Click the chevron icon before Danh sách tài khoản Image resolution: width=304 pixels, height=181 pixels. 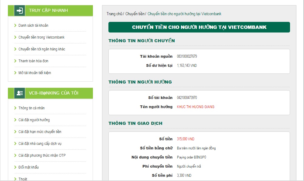point(15,26)
